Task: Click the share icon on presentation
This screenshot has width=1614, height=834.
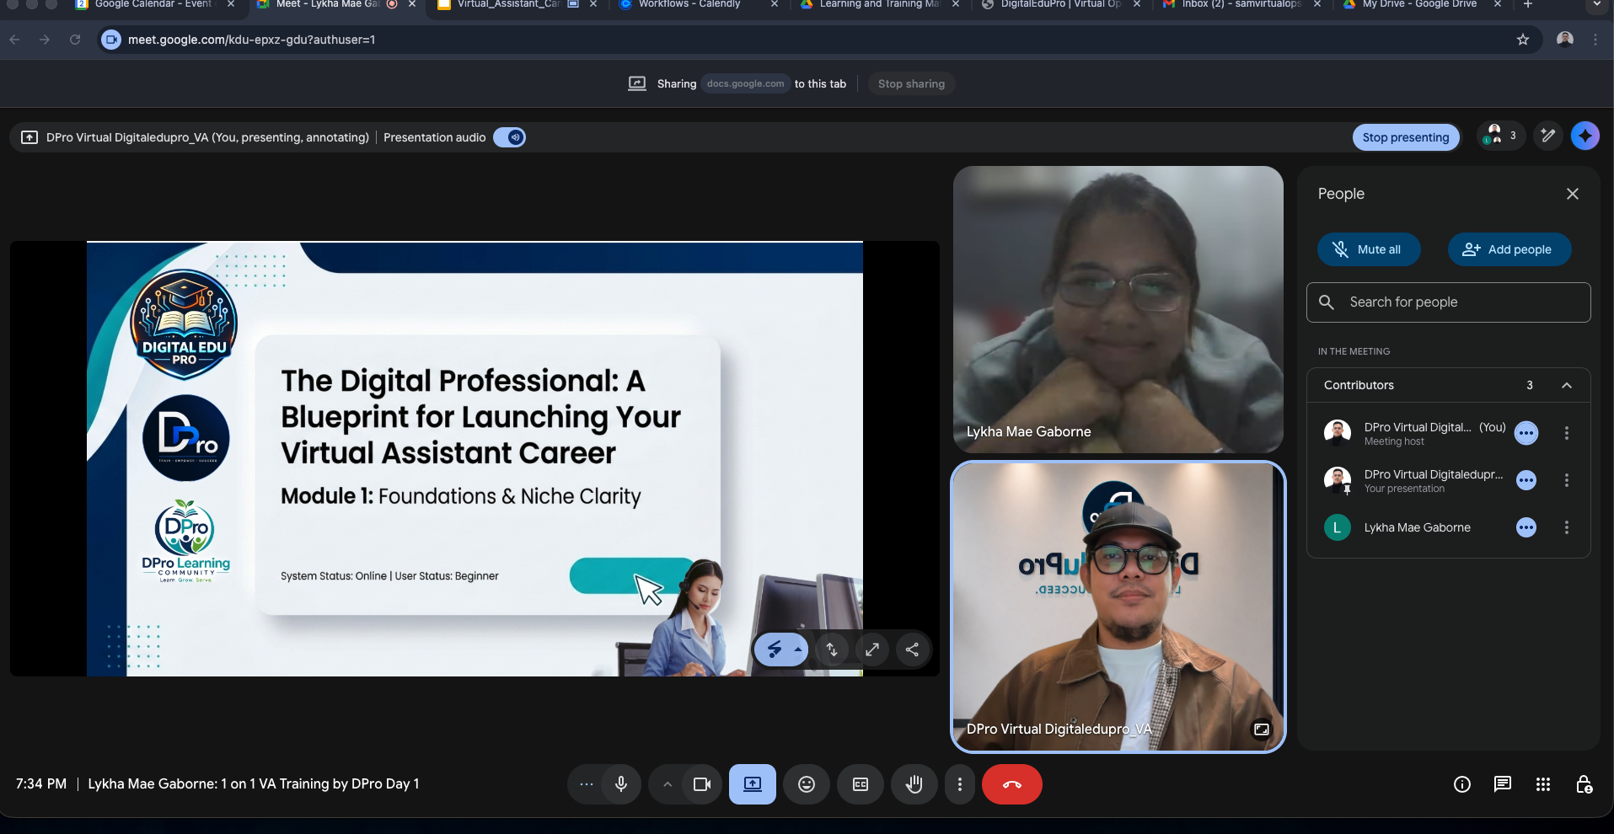Action: [x=913, y=650]
